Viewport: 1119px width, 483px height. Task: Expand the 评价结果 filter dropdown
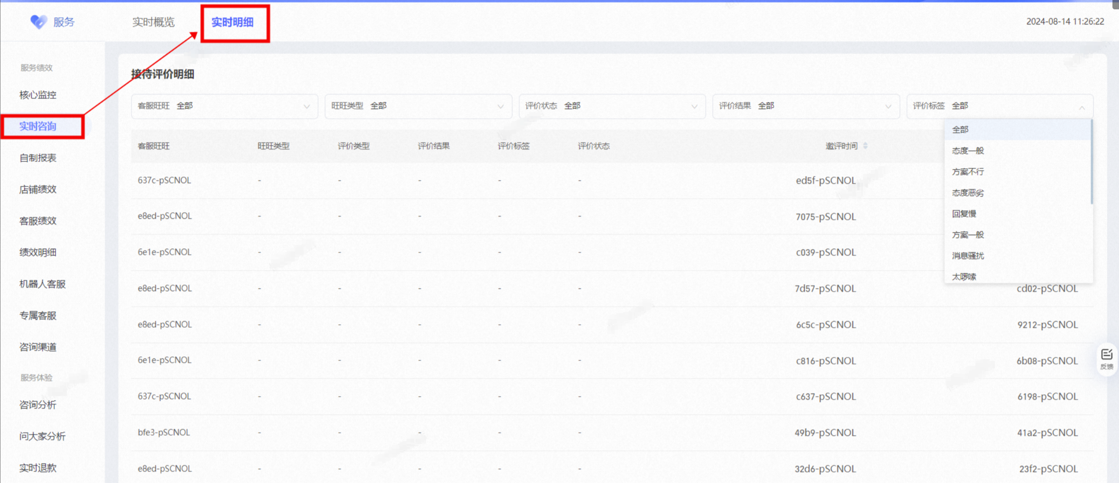(806, 106)
